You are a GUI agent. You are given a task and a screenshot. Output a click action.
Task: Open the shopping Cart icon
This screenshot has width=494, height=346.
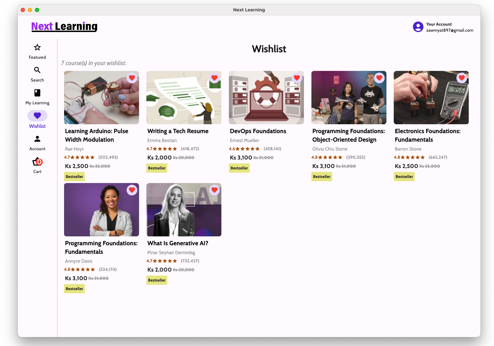(37, 162)
